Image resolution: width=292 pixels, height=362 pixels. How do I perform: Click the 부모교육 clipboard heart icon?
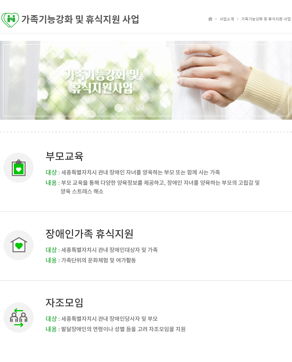coord(18,168)
